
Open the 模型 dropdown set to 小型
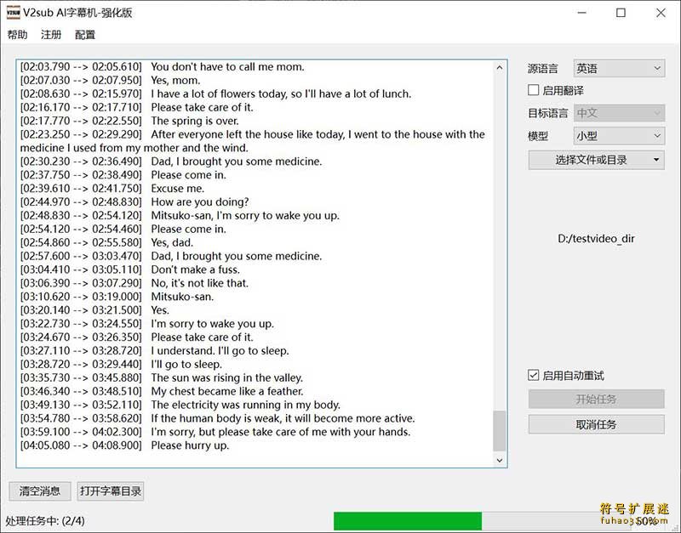[619, 136]
